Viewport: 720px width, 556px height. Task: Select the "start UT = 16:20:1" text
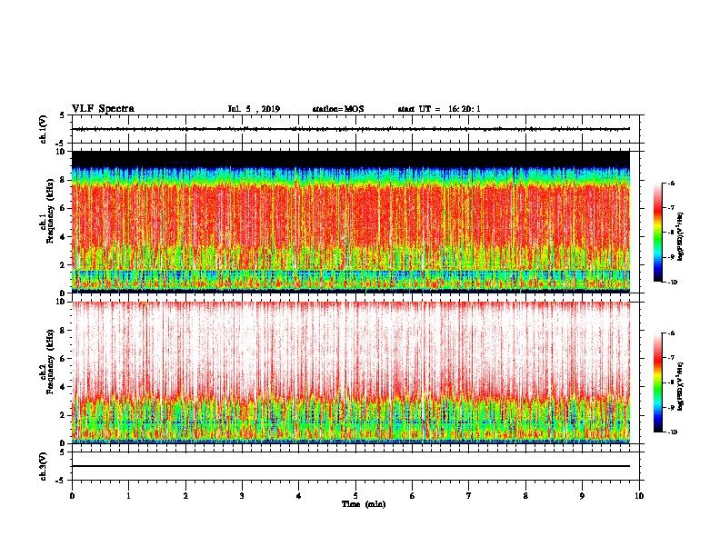439,109
